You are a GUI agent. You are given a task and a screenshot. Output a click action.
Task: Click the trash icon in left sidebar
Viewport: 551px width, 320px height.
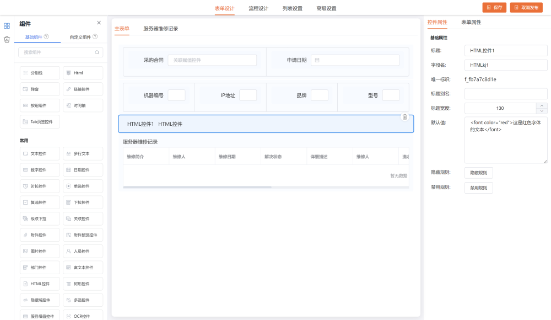click(7, 39)
